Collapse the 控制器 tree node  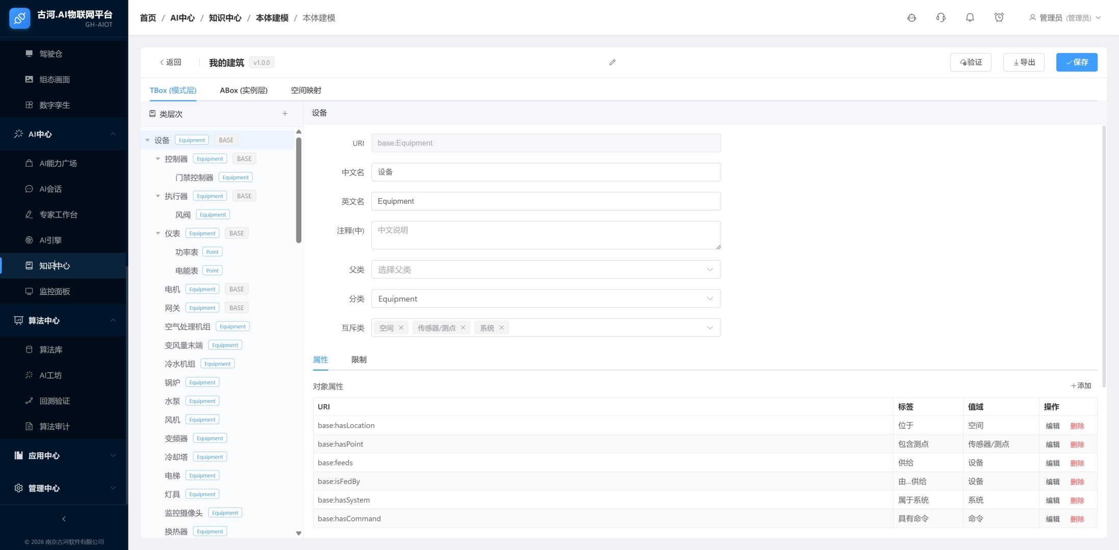(x=158, y=159)
